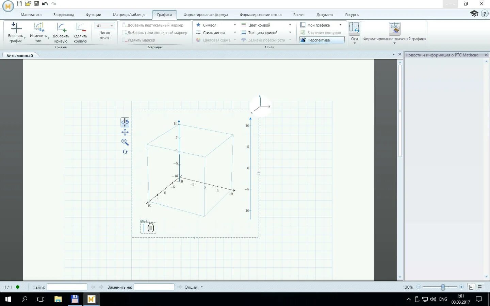Click the Стиль линии icon
Screen dimensions: 490x306
[x=198, y=33]
